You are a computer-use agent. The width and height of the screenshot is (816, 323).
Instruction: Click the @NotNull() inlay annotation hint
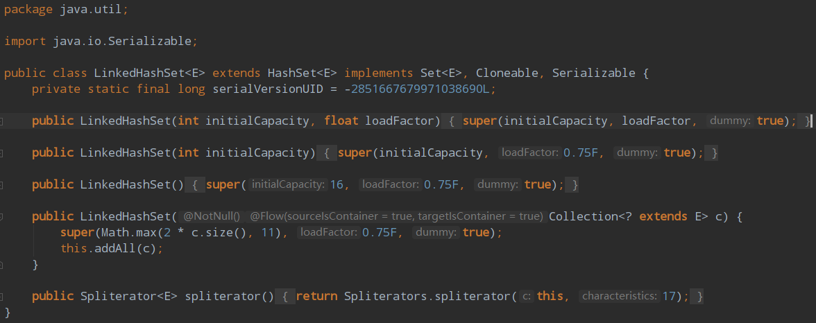click(212, 217)
